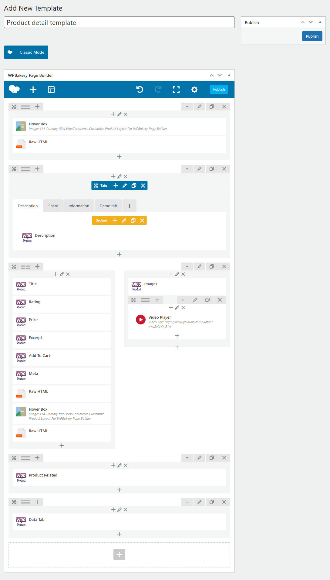Screen dimensions: 330x580
Task: Clone the Tabs element
Action: tap(134, 185)
